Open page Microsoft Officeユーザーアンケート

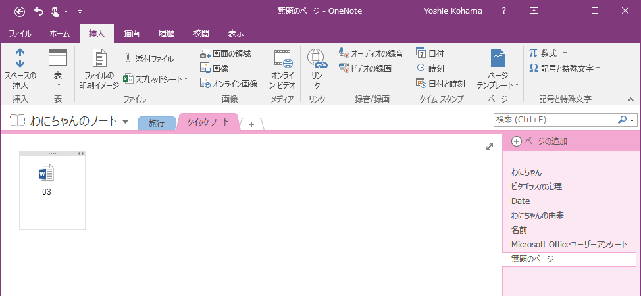[569, 245]
